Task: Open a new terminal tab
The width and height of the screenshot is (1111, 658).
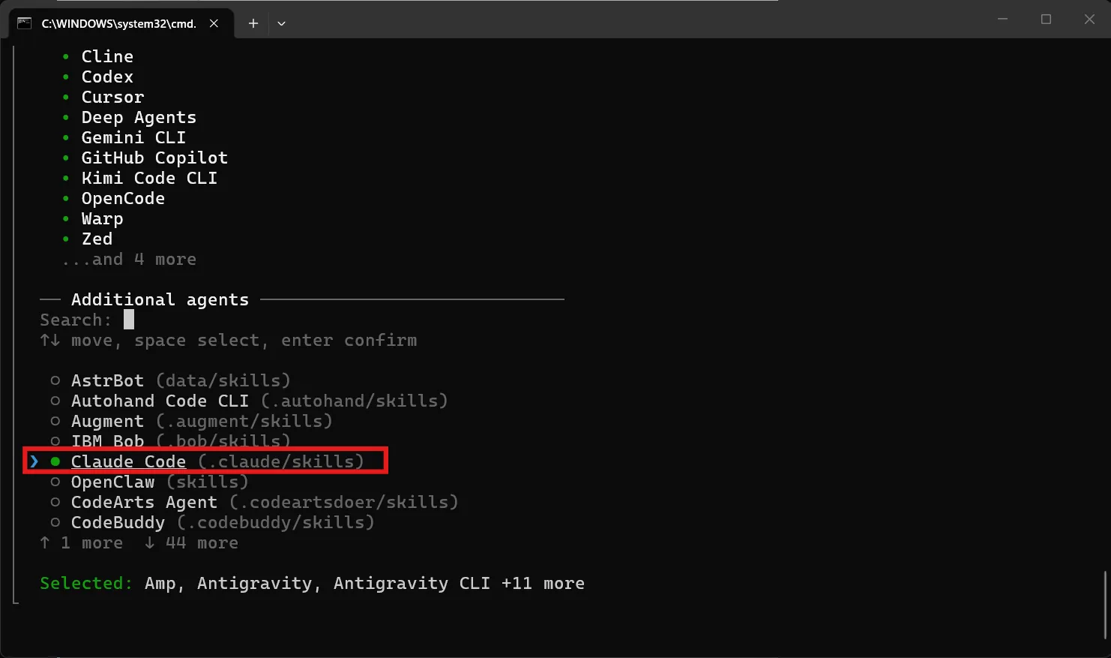Action: point(253,23)
